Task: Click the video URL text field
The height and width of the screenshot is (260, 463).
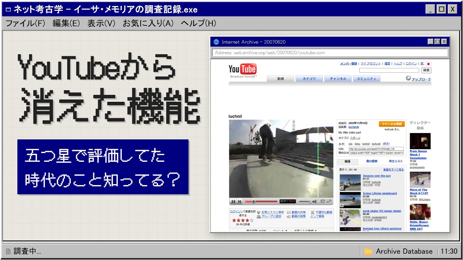Action: 376,149
